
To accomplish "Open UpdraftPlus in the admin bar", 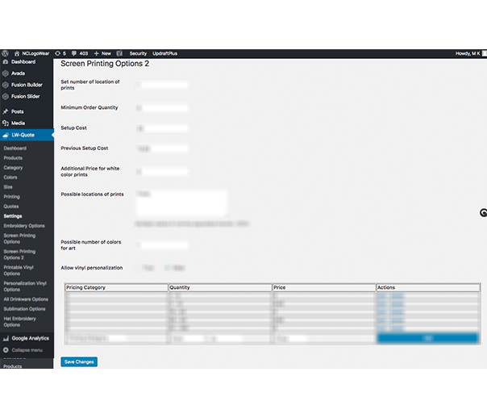I will coord(164,53).
